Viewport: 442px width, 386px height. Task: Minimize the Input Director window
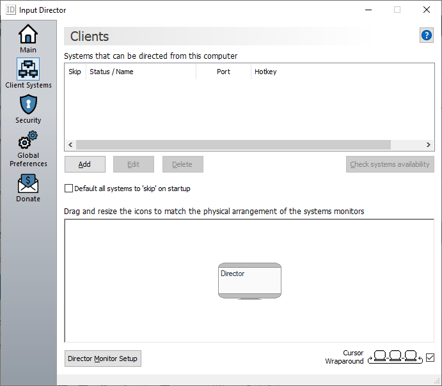tap(368, 10)
